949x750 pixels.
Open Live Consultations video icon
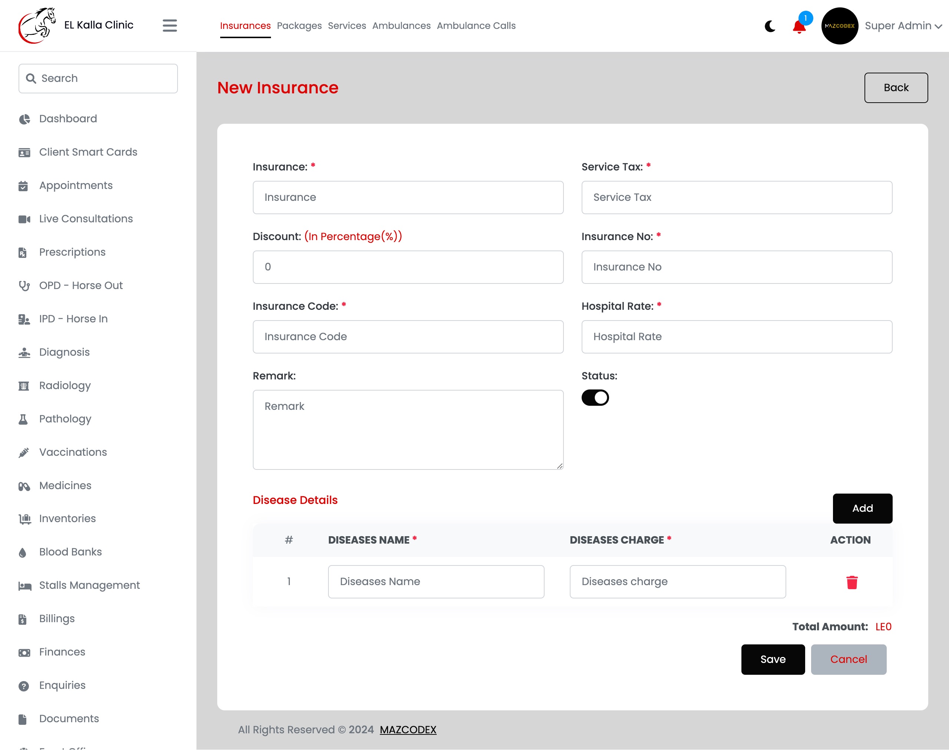24,219
